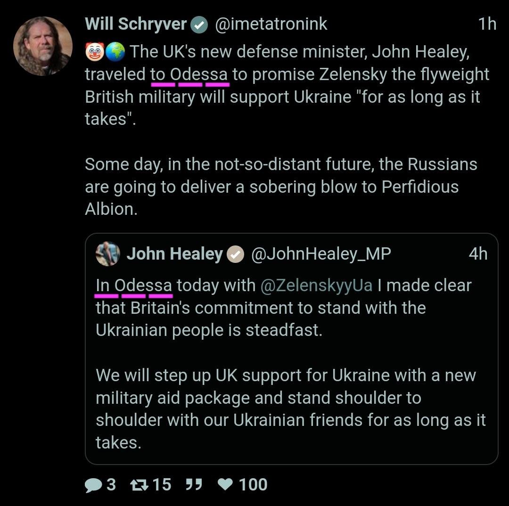Viewport: 509px width, 506px height.
Task: Open the John Healey display name
Action: click(174, 254)
